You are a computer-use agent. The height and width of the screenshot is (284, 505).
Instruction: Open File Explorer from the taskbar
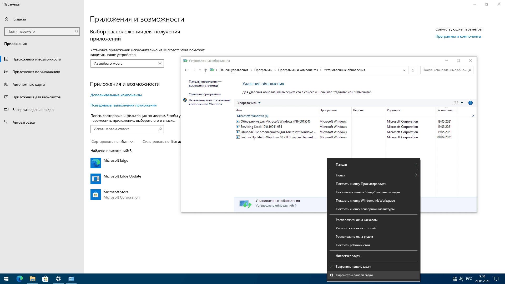coord(33,279)
